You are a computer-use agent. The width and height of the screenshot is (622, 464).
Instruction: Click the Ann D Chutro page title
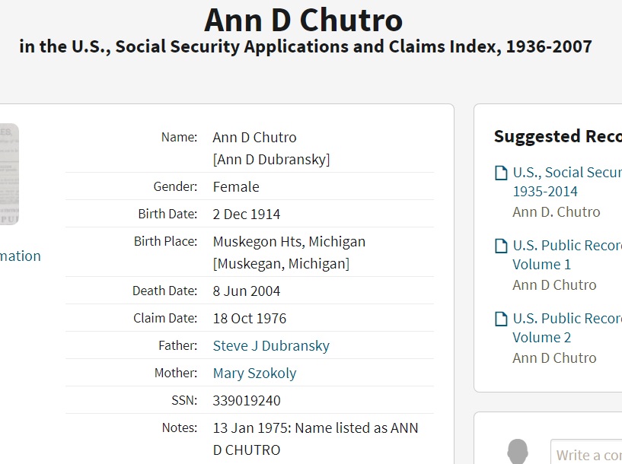pyautogui.click(x=304, y=21)
